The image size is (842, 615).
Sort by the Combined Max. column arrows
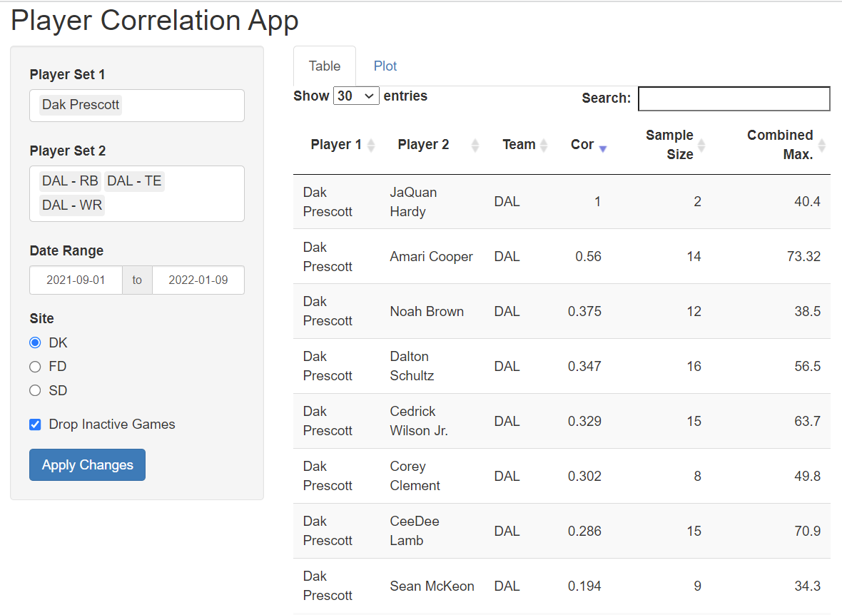[821, 145]
